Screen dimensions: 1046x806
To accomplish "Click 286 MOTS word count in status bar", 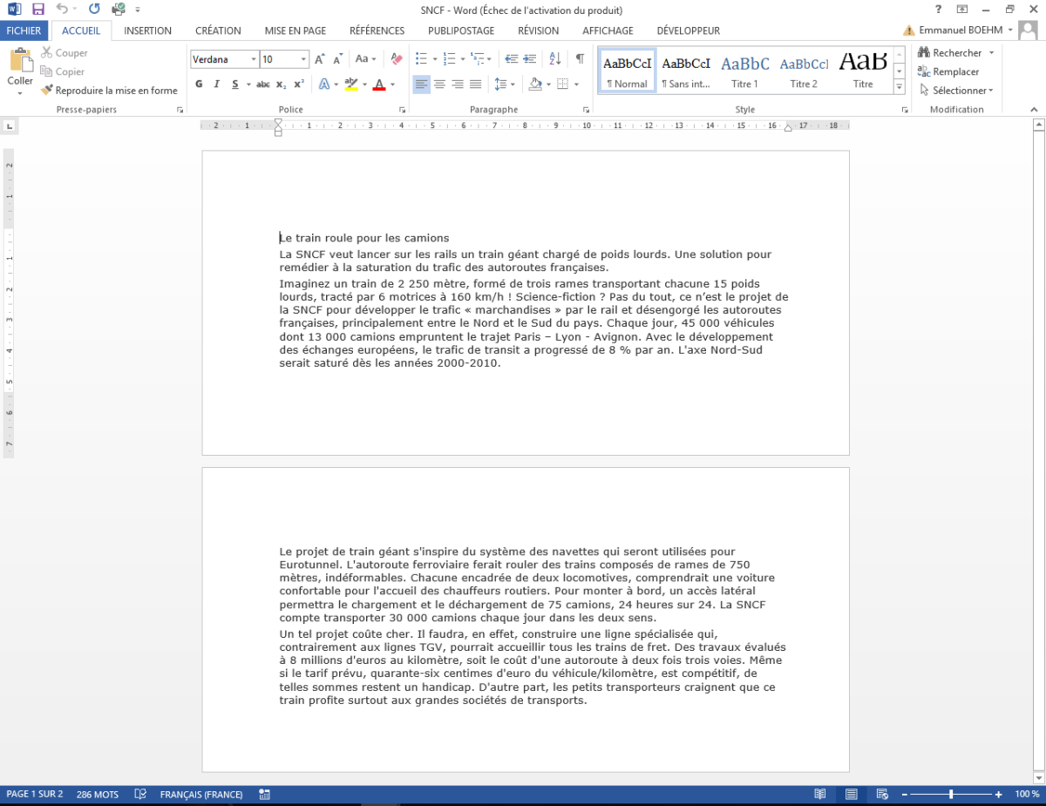I will (x=98, y=795).
